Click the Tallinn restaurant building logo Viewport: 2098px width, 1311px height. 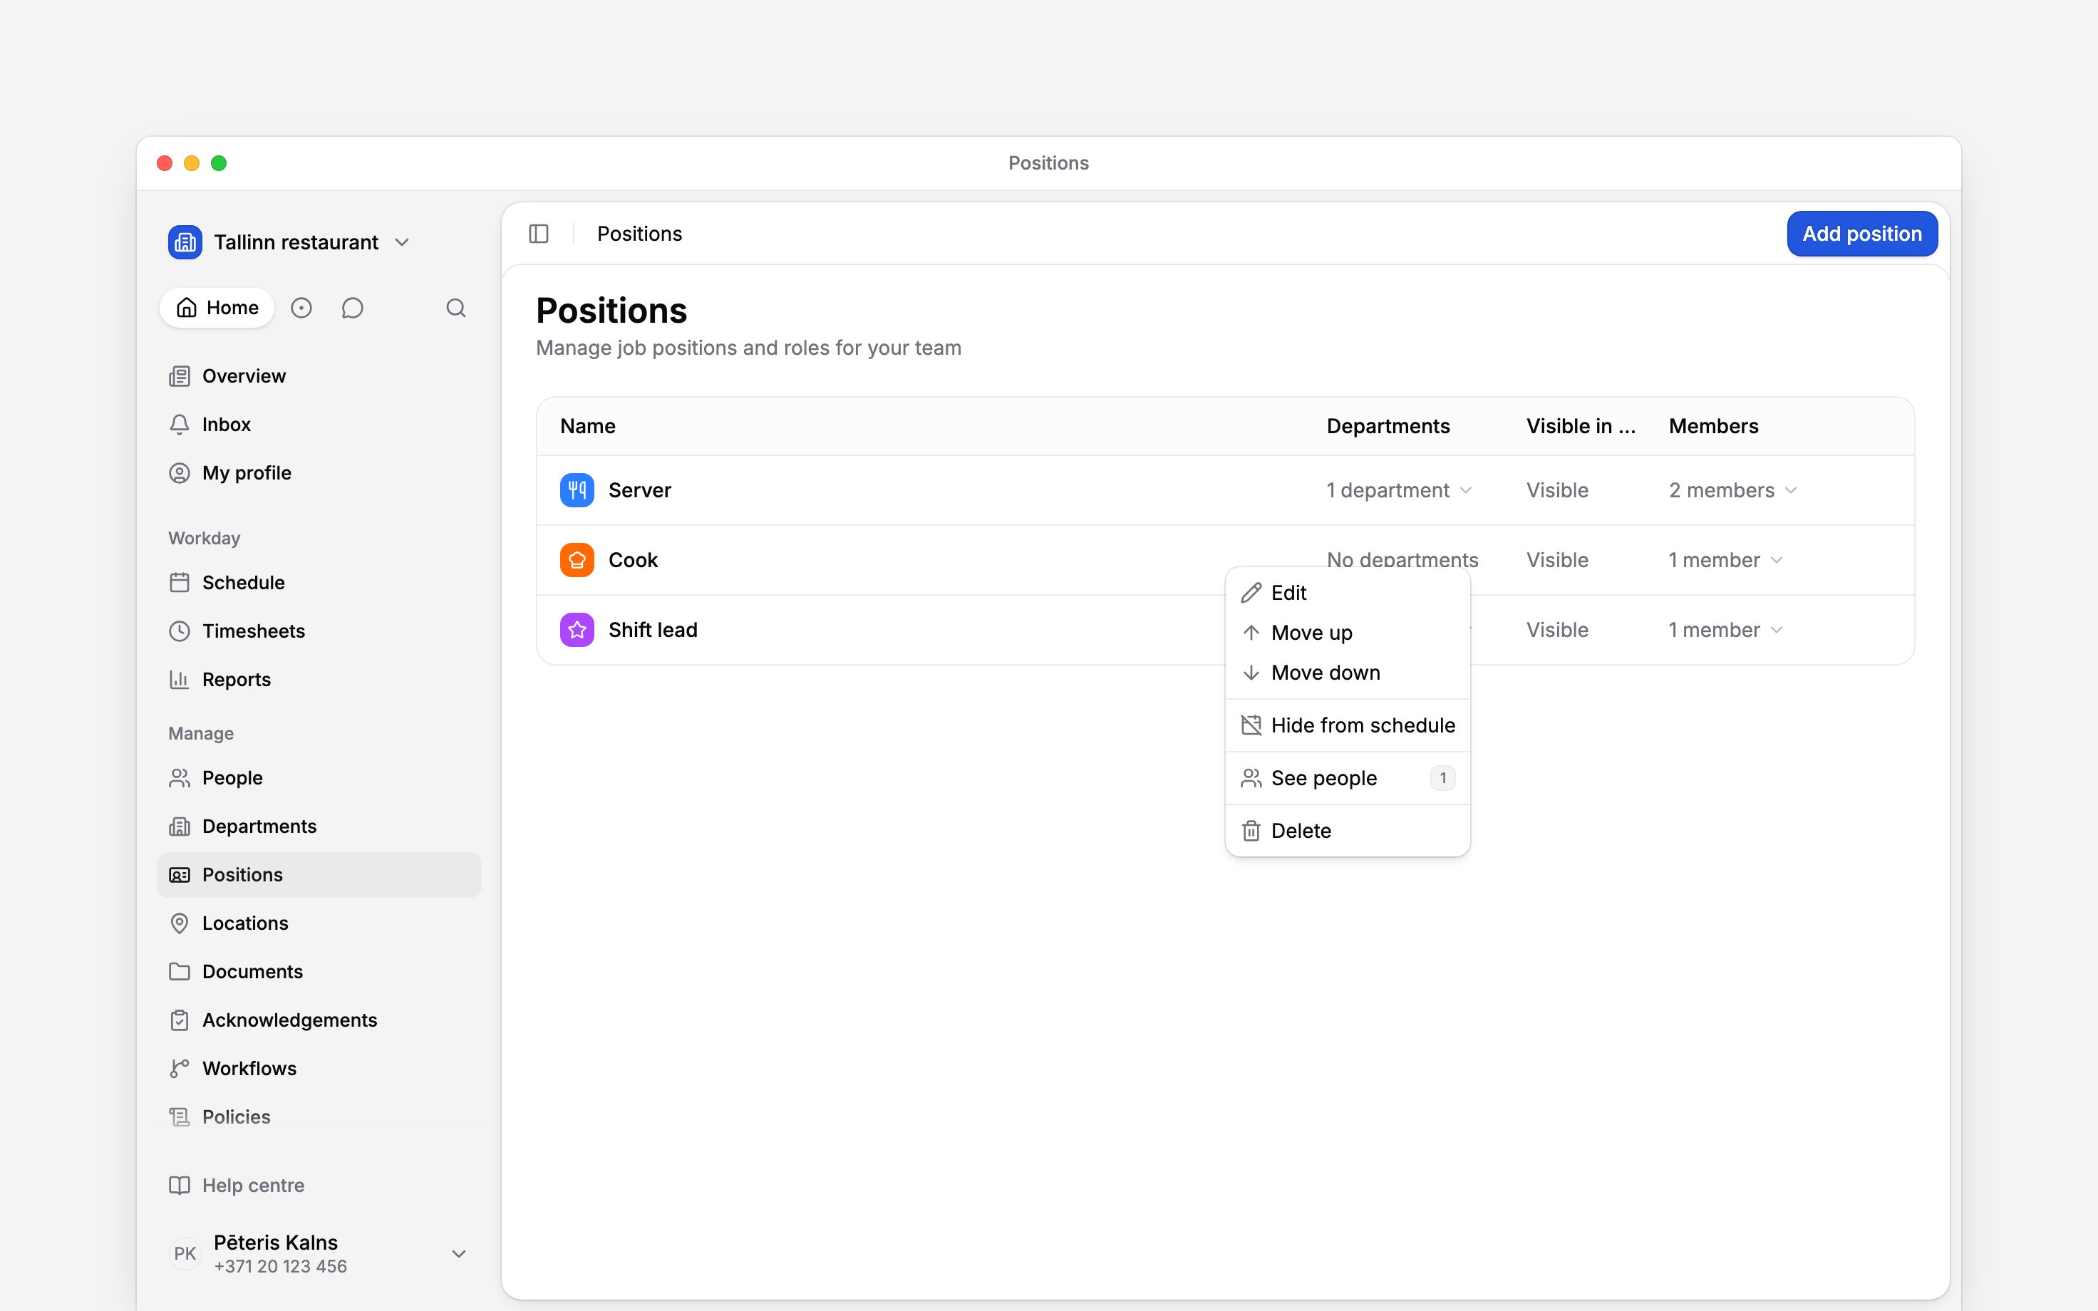point(185,242)
